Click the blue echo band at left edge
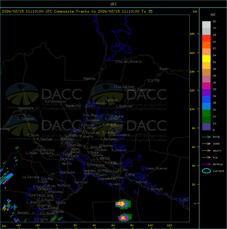 [x=7, y=178]
